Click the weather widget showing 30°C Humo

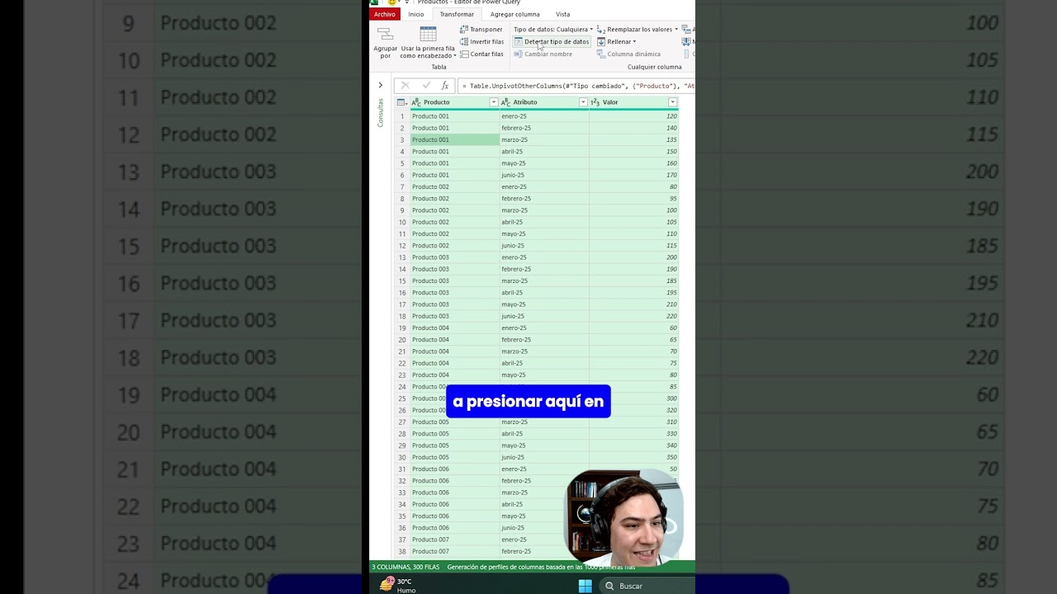pos(397,585)
